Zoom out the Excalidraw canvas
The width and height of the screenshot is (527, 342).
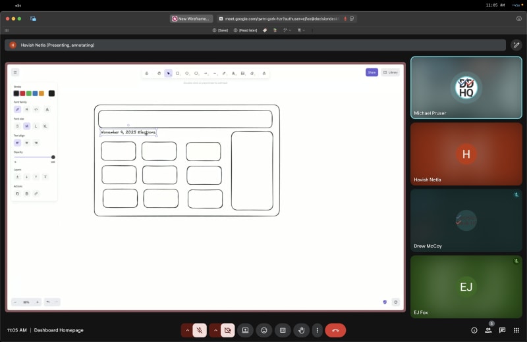pos(15,302)
